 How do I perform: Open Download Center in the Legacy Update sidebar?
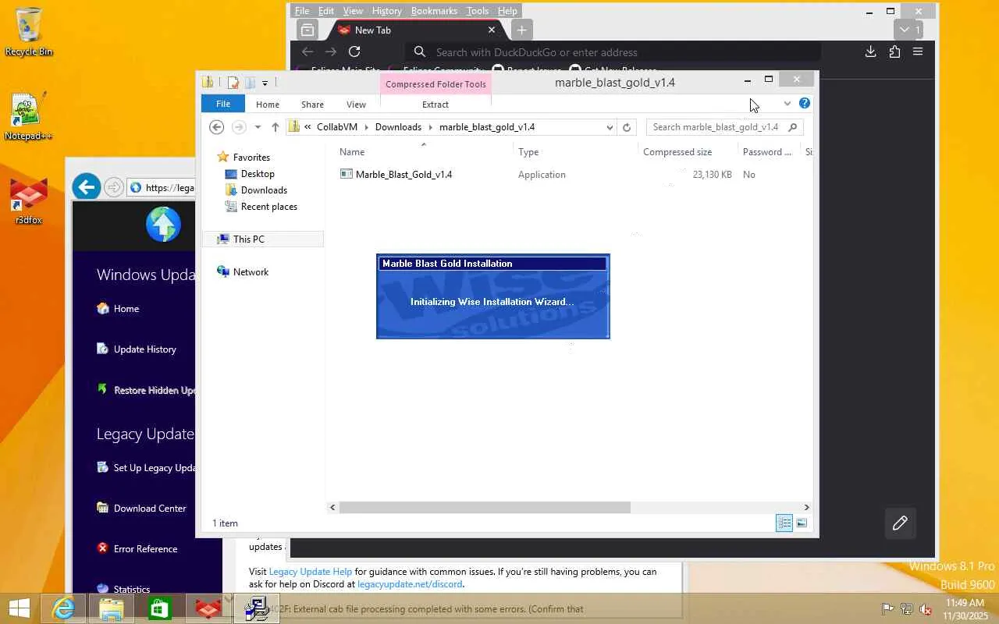pyautogui.click(x=141, y=509)
